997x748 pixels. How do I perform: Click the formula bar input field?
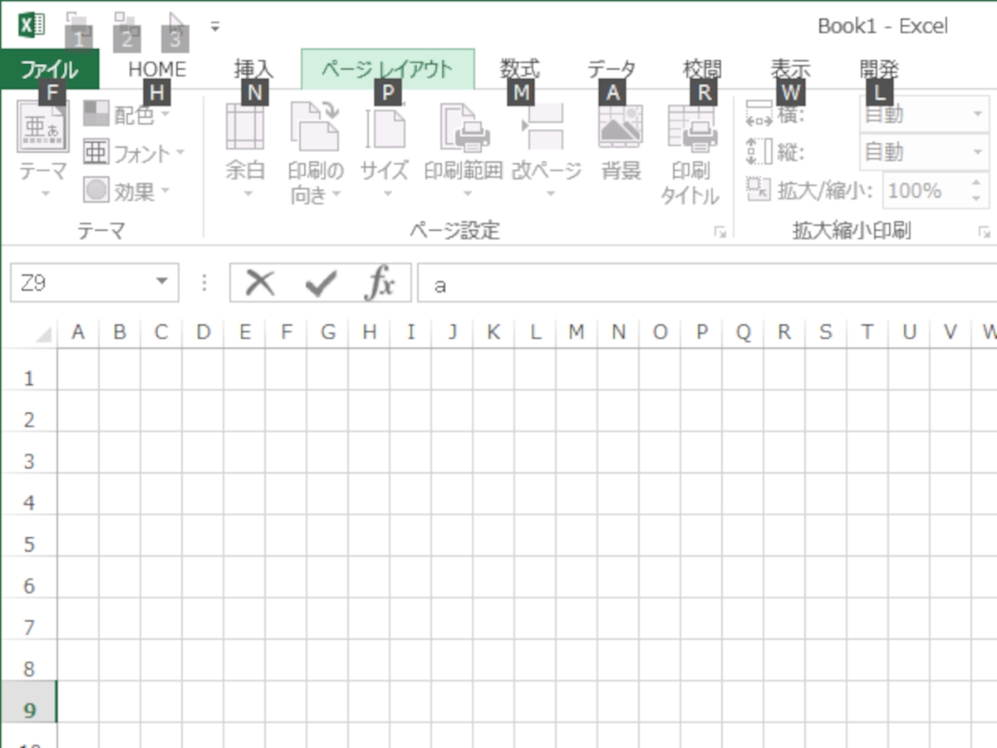706,284
